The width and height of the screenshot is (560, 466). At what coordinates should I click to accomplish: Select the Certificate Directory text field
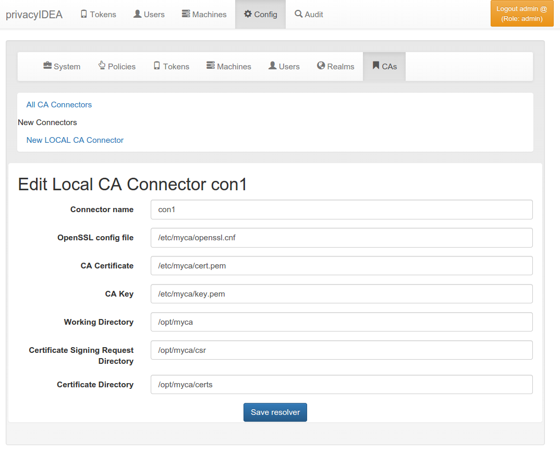[x=342, y=385]
